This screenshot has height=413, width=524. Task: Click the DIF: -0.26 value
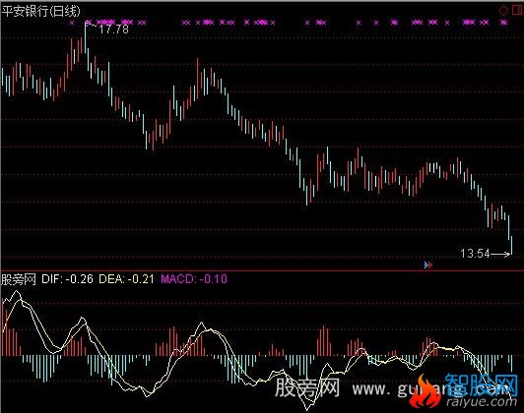[68, 279]
